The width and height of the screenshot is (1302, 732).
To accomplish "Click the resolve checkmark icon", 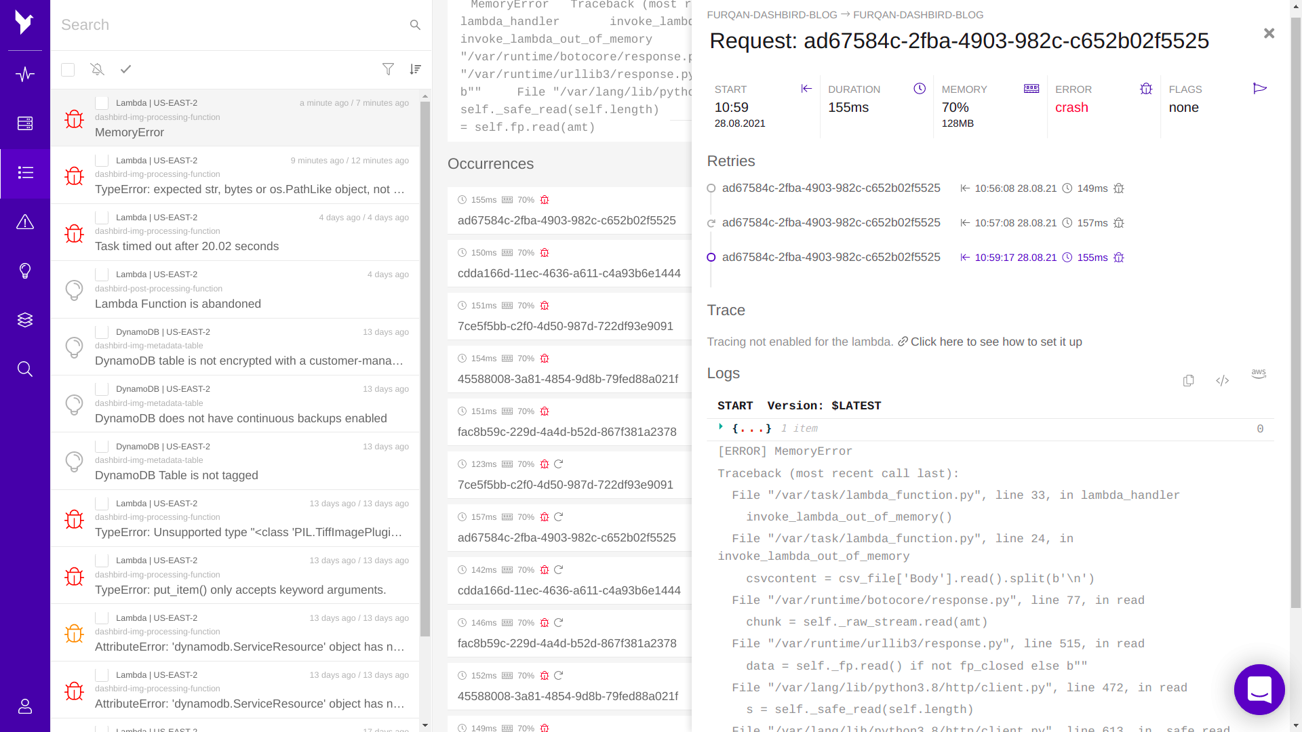I will click(125, 69).
